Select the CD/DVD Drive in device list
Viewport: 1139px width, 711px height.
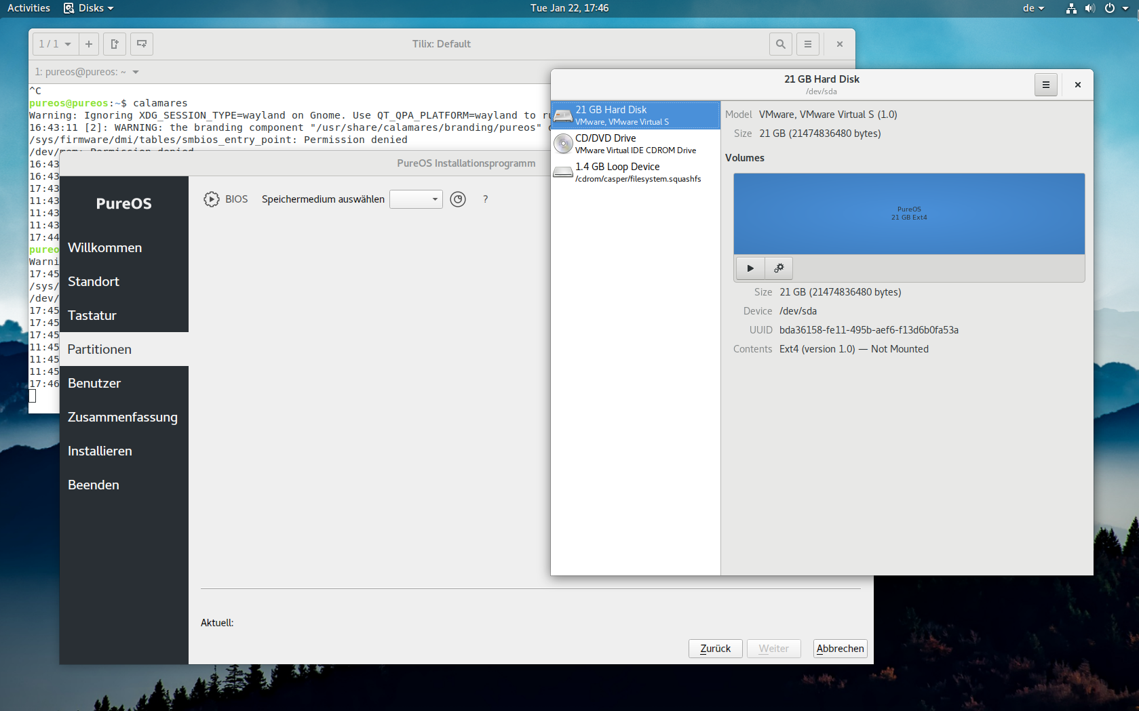(x=635, y=144)
